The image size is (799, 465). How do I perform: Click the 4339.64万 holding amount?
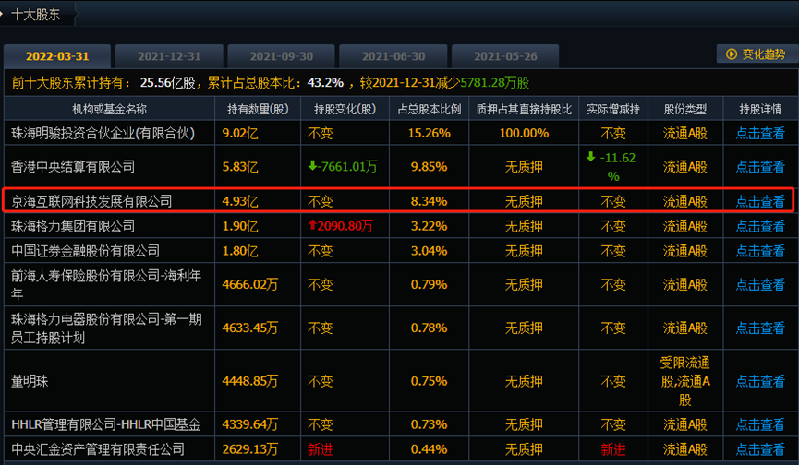(x=250, y=424)
